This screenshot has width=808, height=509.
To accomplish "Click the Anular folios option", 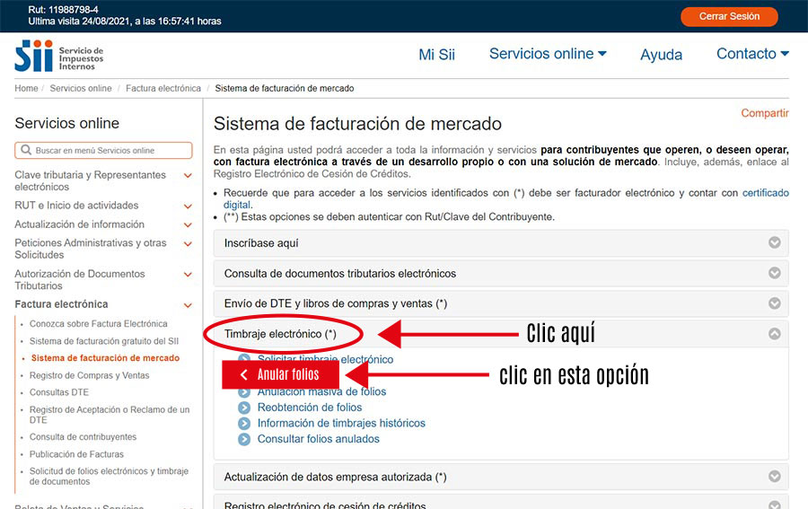I will click(x=281, y=374).
